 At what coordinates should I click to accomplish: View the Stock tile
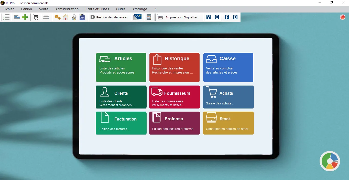228,123
